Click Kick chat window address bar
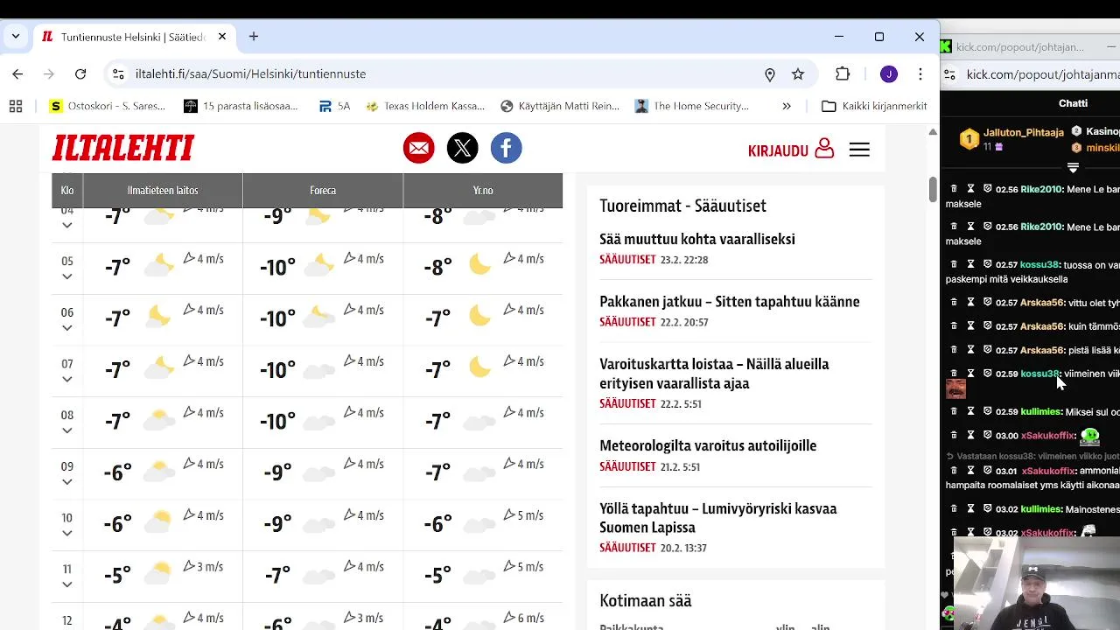Image resolution: width=1120 pixels, height=630 pixels. click(1043, 74)
